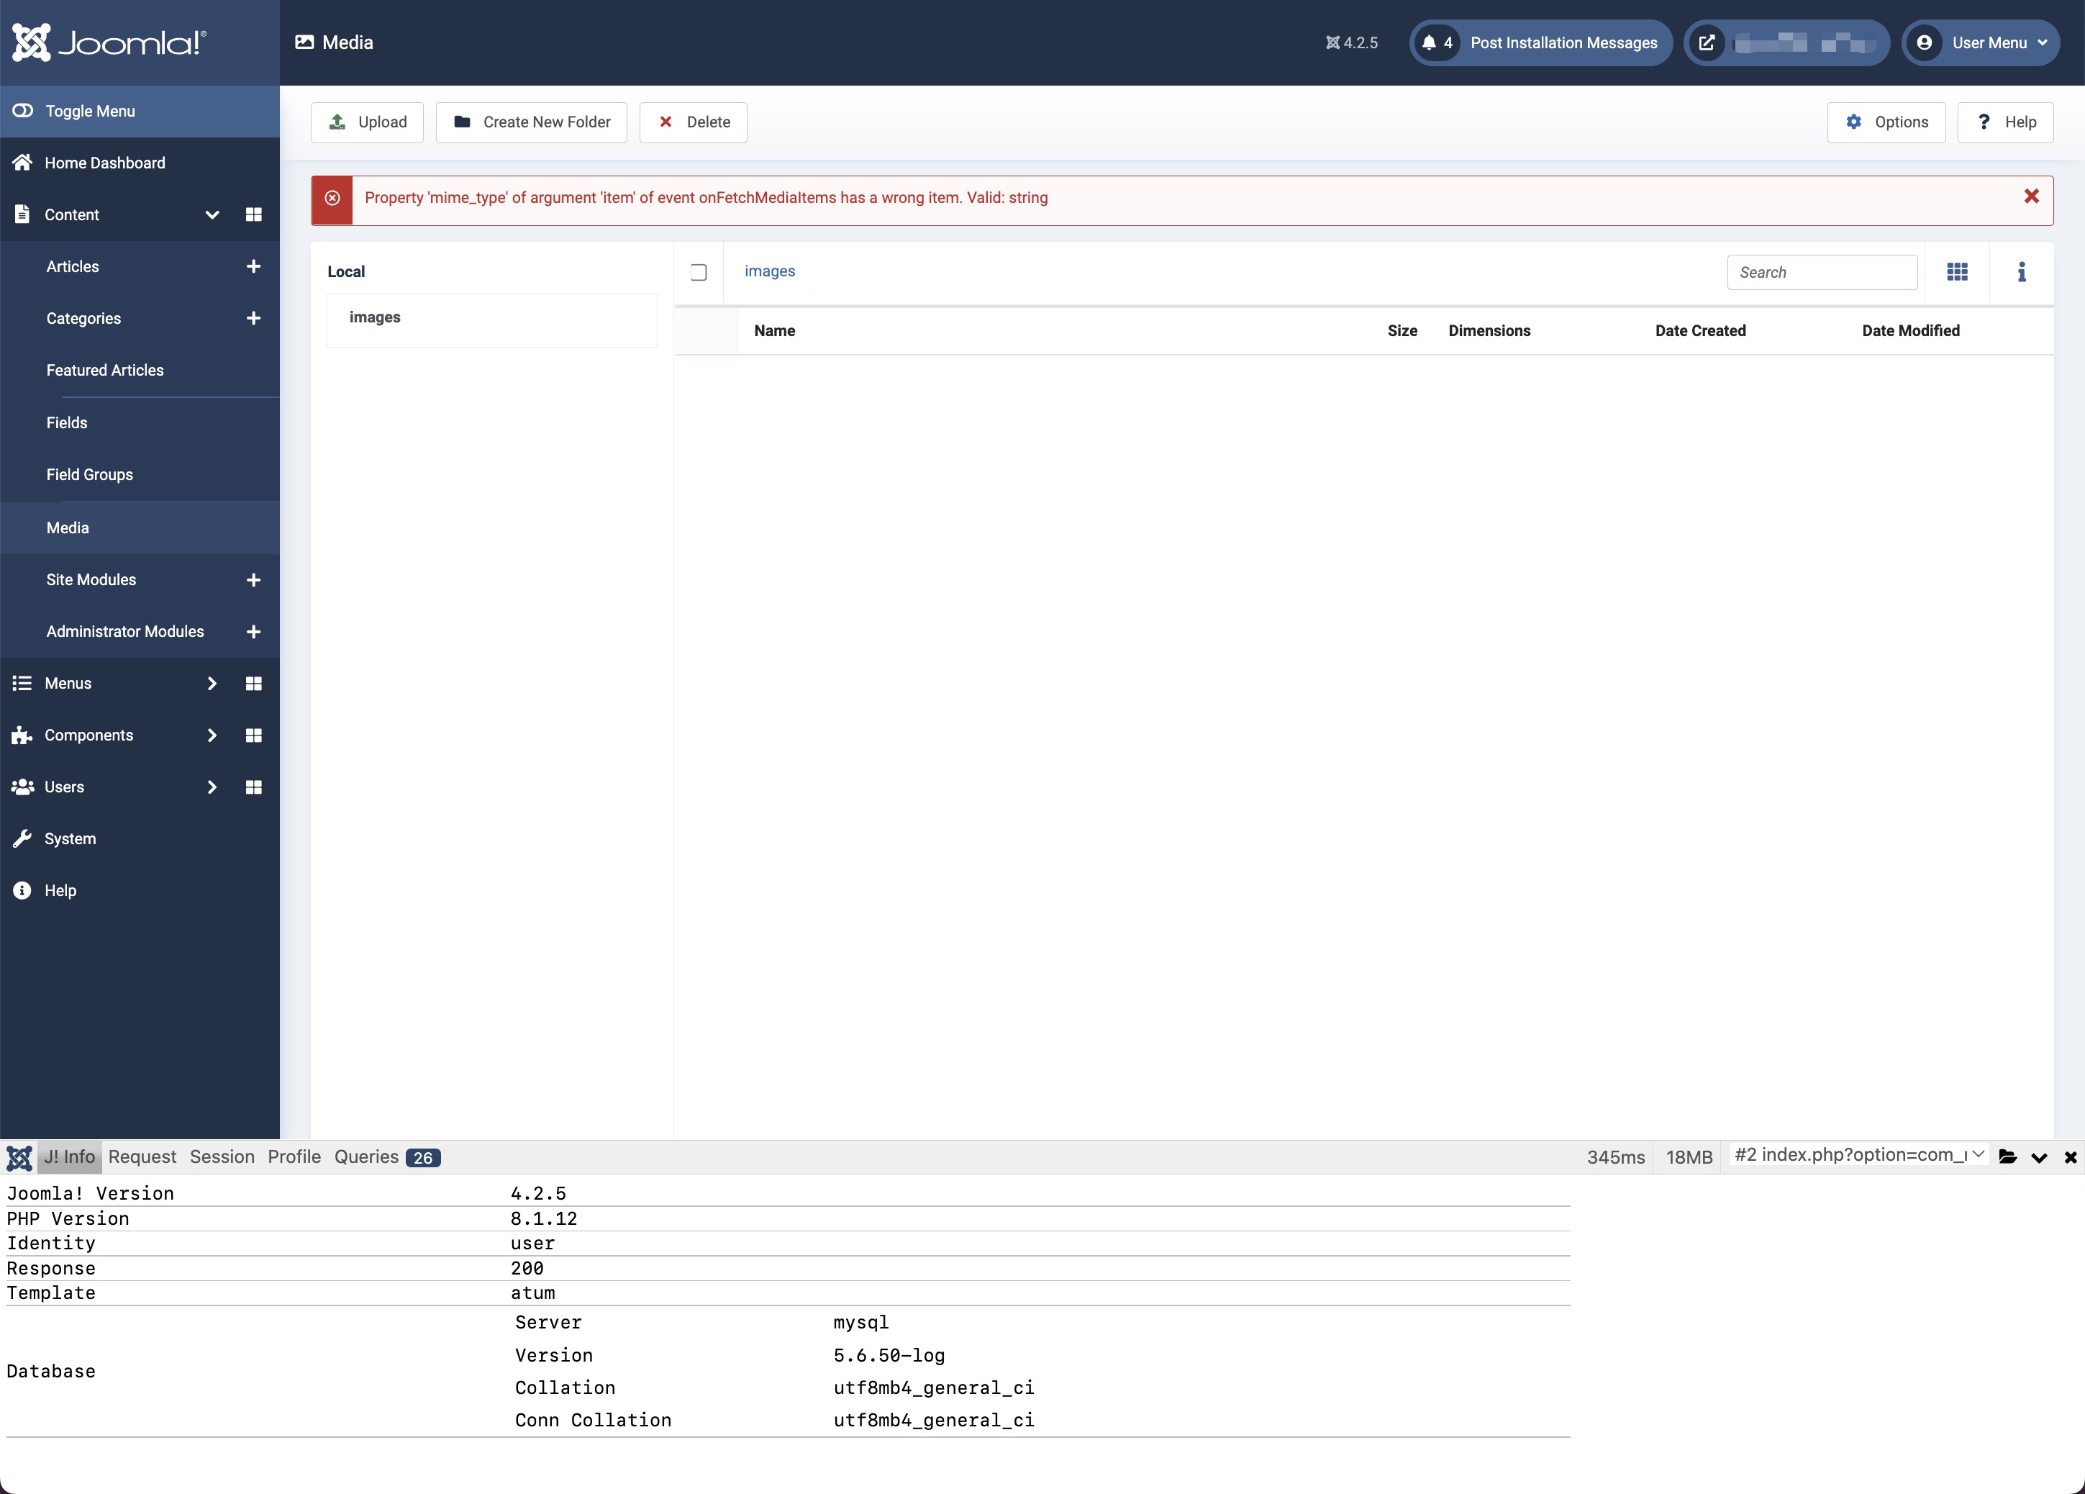Open Articles list

(73, 266)
